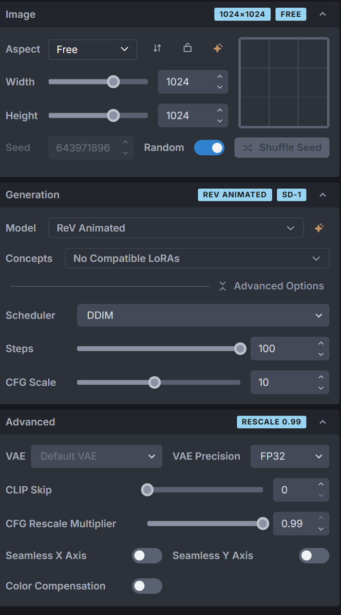Viewport: 341px width, 615px height.
Task: Open the Aspect ratio dropdown
Action: click(x=93, y=49)
